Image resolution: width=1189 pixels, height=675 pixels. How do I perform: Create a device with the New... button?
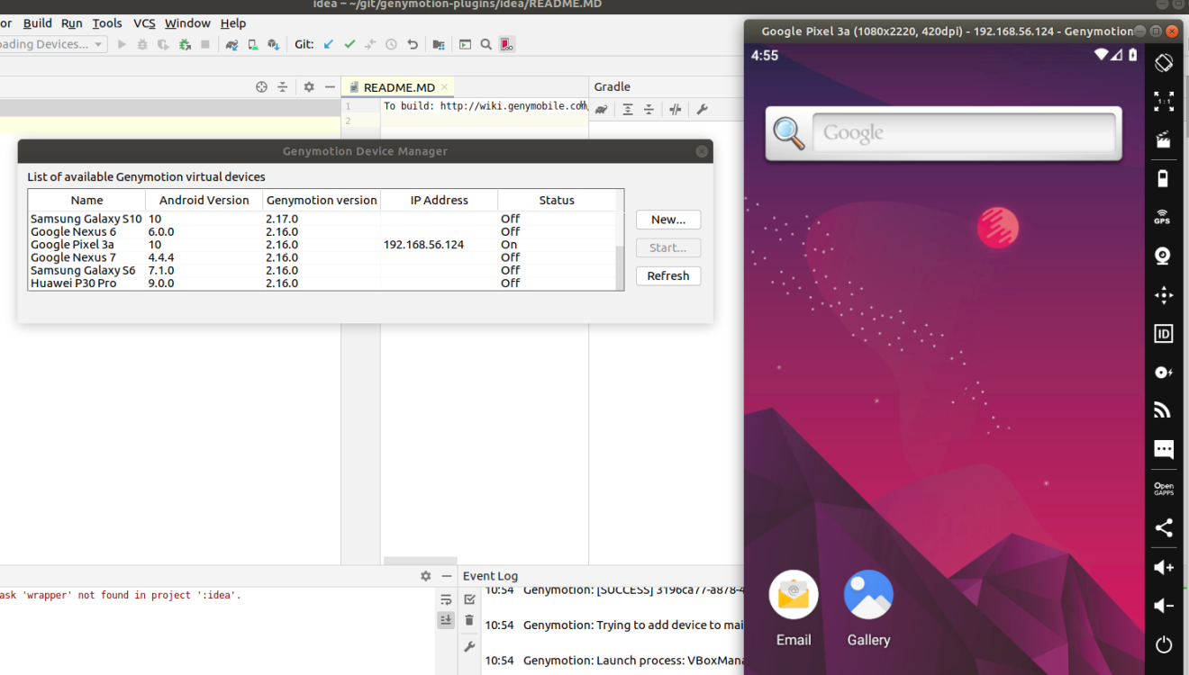point(667,219)
